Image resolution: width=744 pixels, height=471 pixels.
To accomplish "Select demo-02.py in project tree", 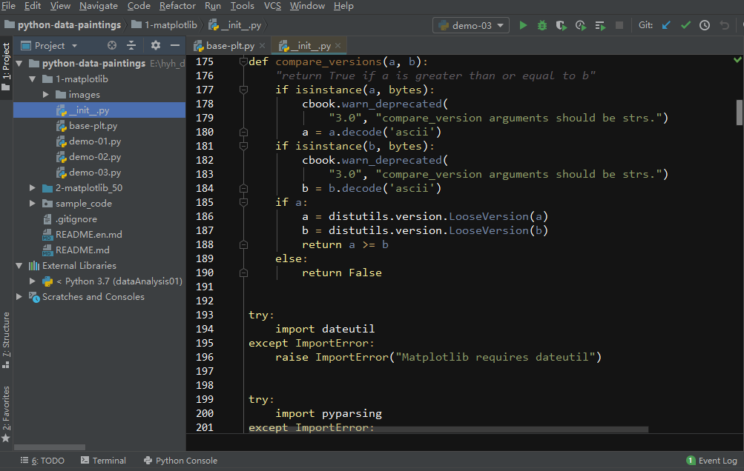I will [x=95, y=157].
